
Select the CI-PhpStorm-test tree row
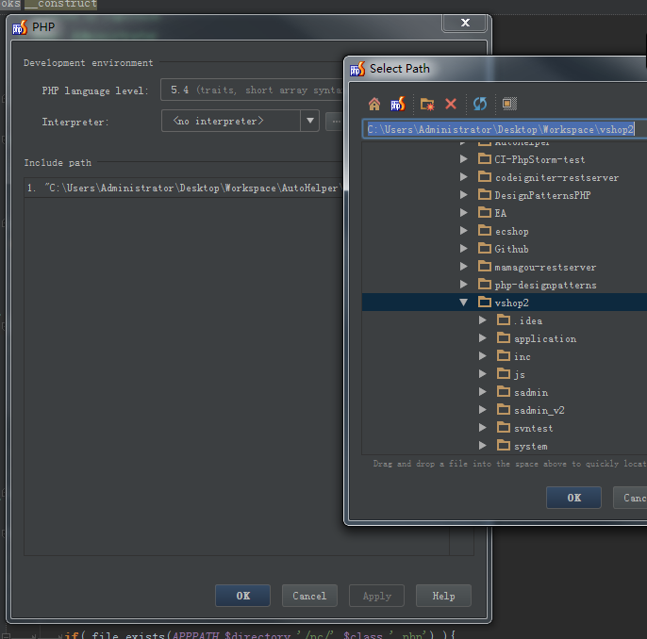[x=505, y=159]
